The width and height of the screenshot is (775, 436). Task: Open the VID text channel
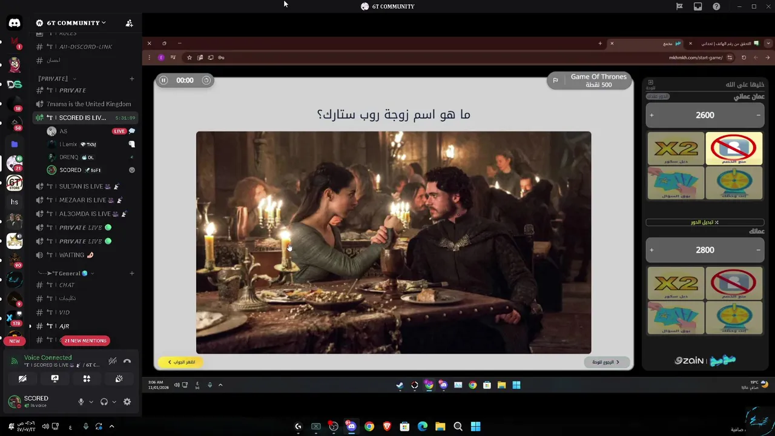pyautogui.click(x=85, y=312)
